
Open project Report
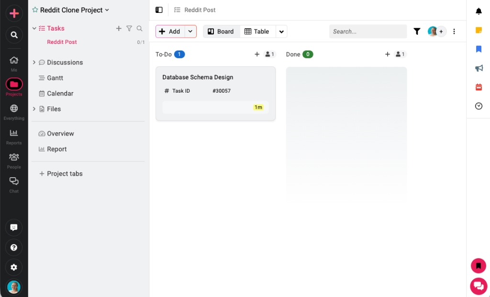pos(57,149)
